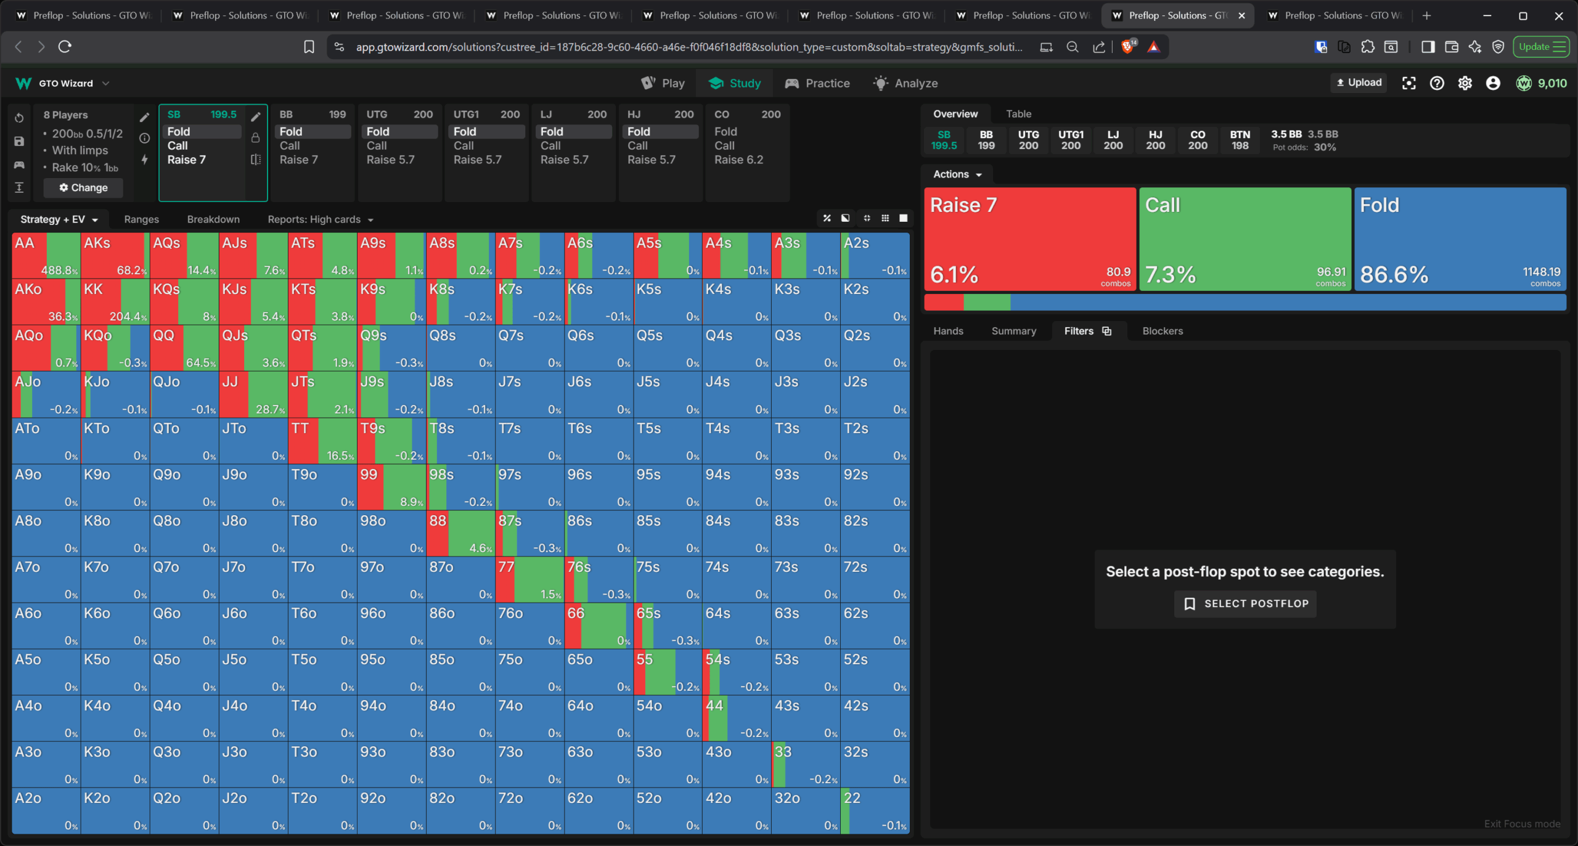Screen dimensions: 1578x846
Task: Toggle the percent display icon above matrix
Action: [827, 218]
